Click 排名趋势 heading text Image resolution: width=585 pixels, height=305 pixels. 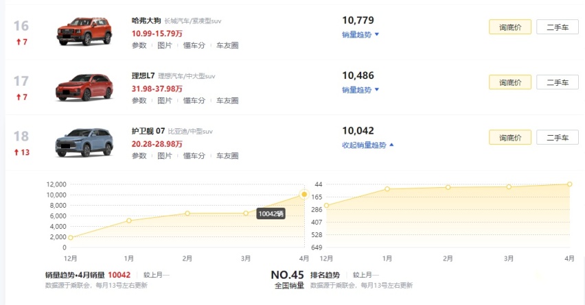325,276
